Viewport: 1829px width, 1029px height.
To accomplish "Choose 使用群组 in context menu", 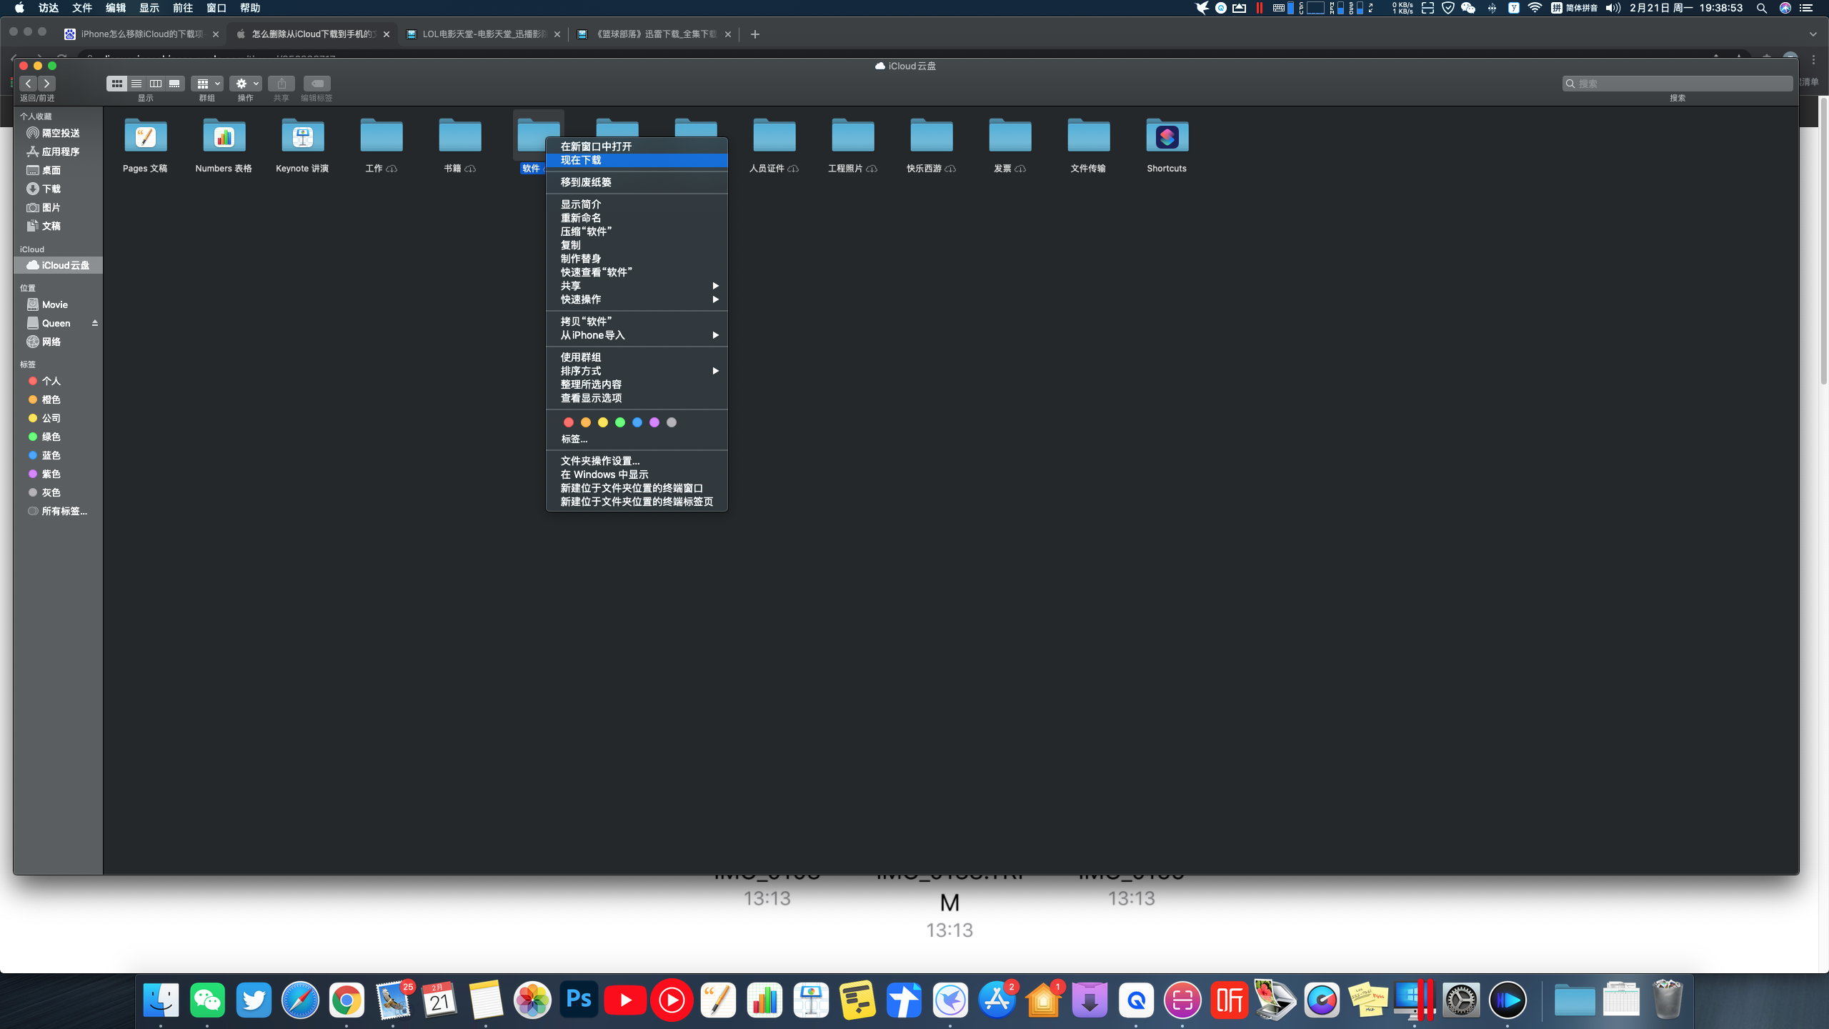I will tap(581, 357).
